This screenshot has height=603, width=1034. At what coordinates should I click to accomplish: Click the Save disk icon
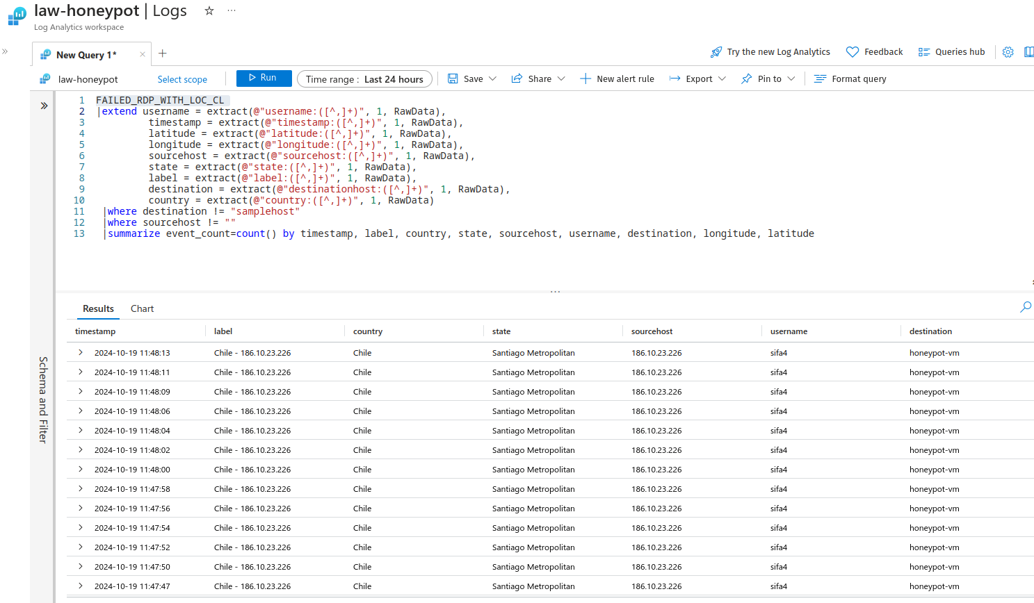click(453, 79)
